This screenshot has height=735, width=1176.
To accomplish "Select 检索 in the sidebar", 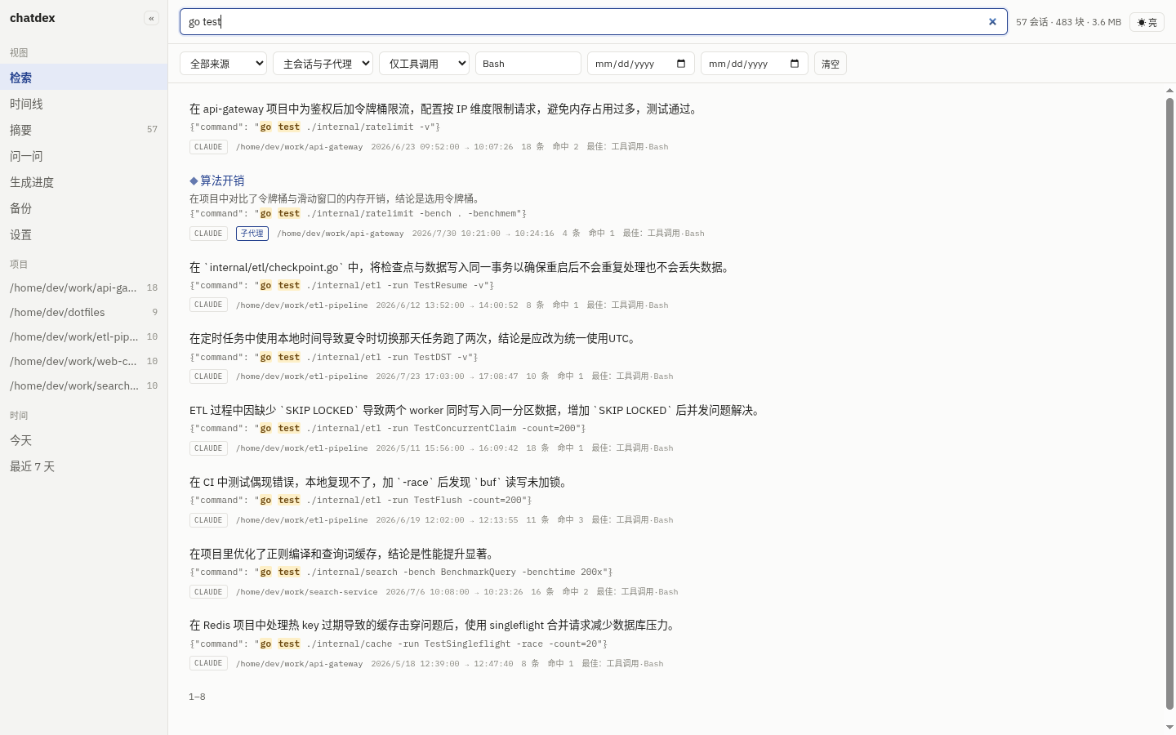I will click(x=83, y=78).
